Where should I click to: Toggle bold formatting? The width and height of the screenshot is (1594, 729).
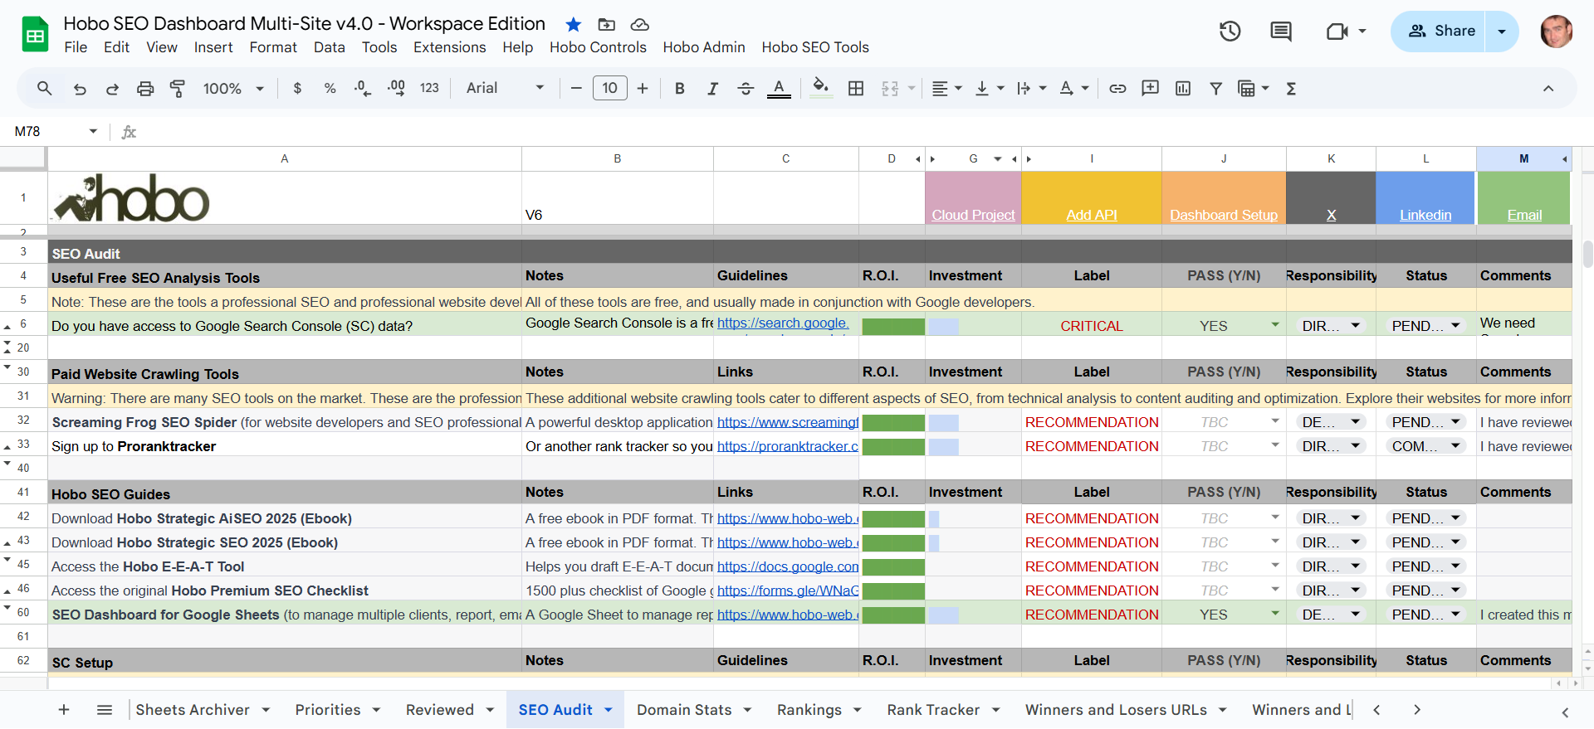coord(679,88)
